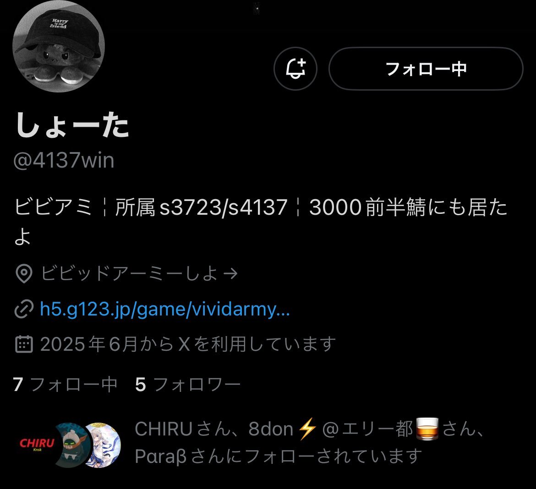Open the octopus plush profile picture

[x=59, y=46]
